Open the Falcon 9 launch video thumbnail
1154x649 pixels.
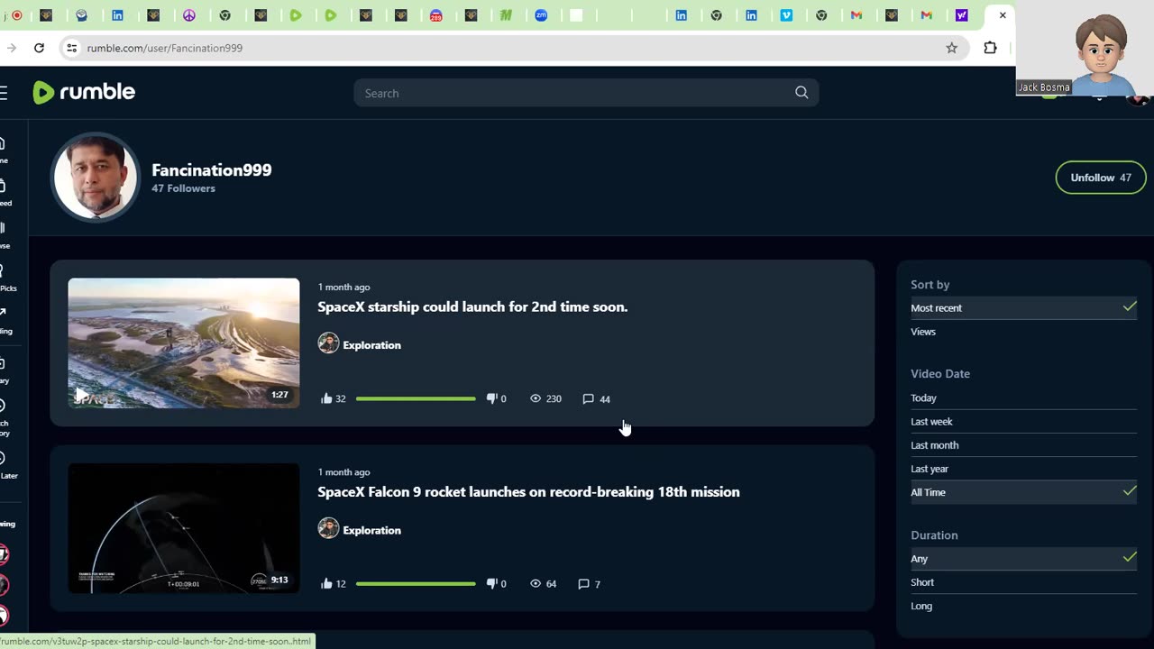184,528
